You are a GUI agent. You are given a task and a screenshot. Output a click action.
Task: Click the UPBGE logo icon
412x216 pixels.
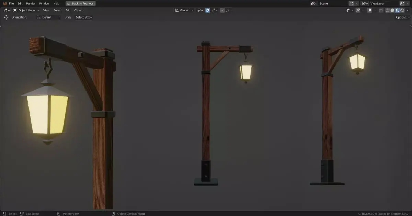[5, 3]
